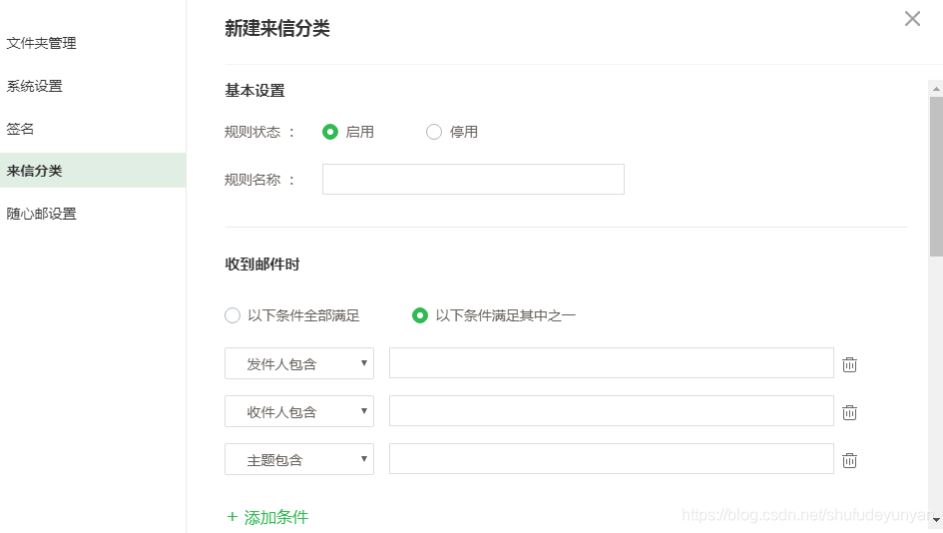Open the 发件人包含 condition dropdown

[299, 363]
